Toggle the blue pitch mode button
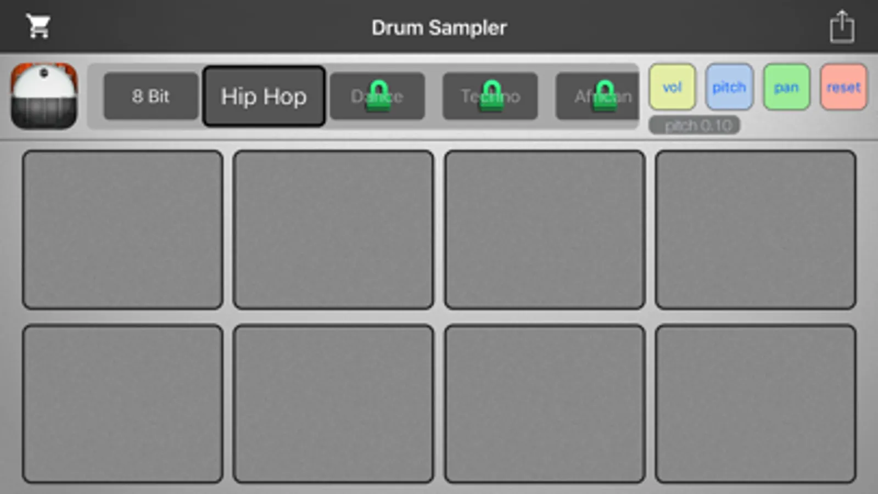This screenshot has width=878, height=494. coord(729,87)
